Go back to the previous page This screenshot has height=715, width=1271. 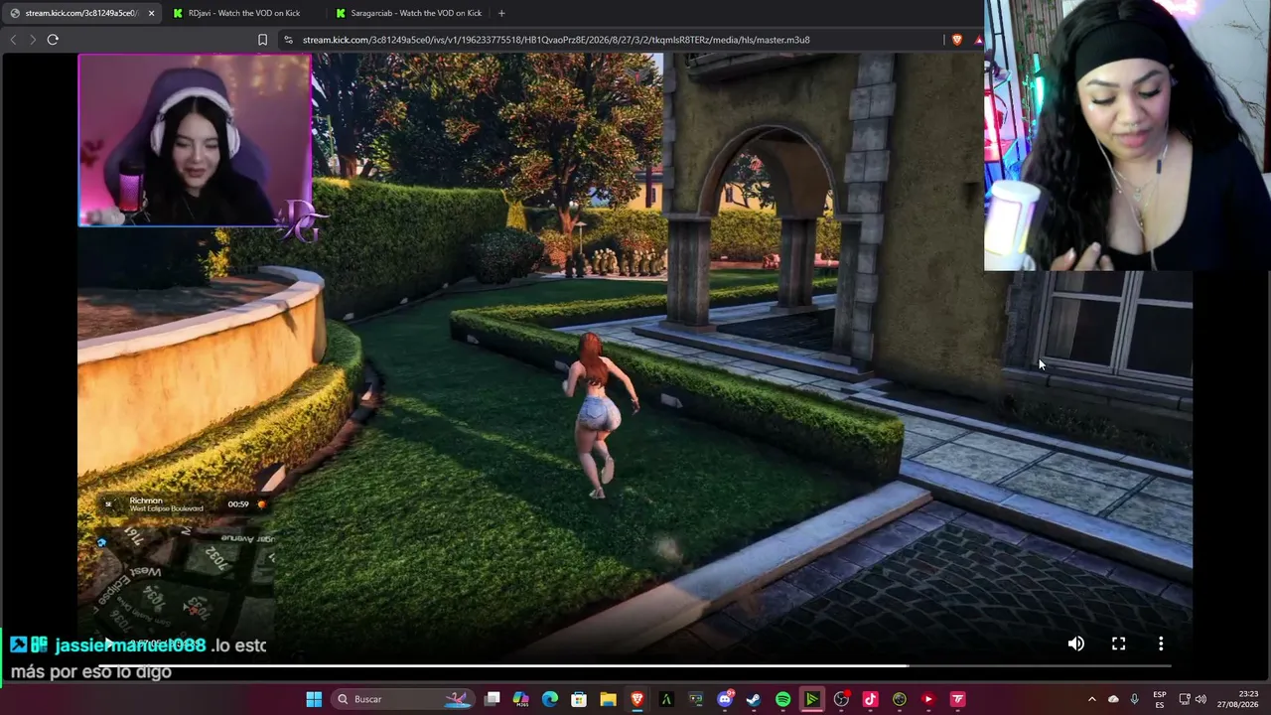click(x=13, y=40)
